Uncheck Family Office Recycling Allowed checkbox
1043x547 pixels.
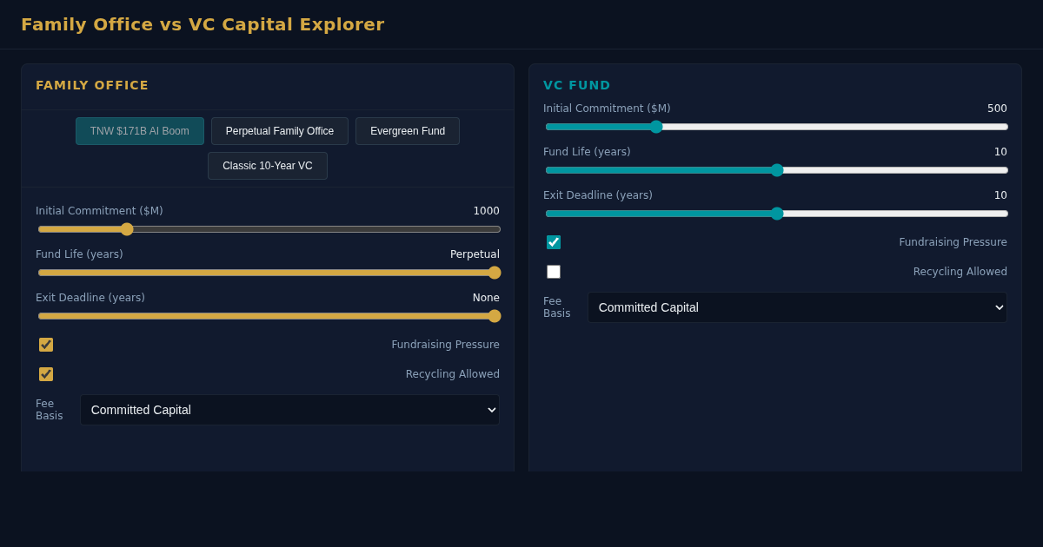point(46,374)
